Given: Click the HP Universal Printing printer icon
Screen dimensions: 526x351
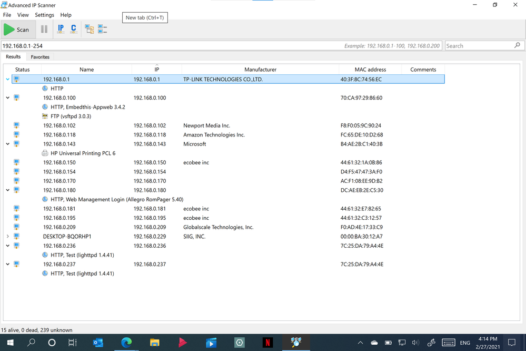Looking at the screenshot, I should coord(45,153).
